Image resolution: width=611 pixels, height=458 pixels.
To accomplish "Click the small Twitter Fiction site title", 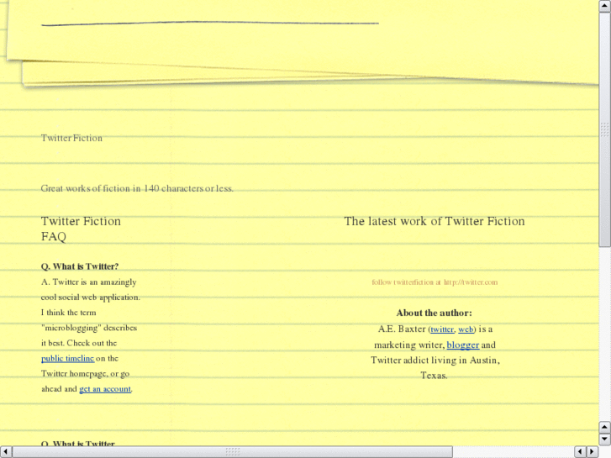I will (71, 138).
